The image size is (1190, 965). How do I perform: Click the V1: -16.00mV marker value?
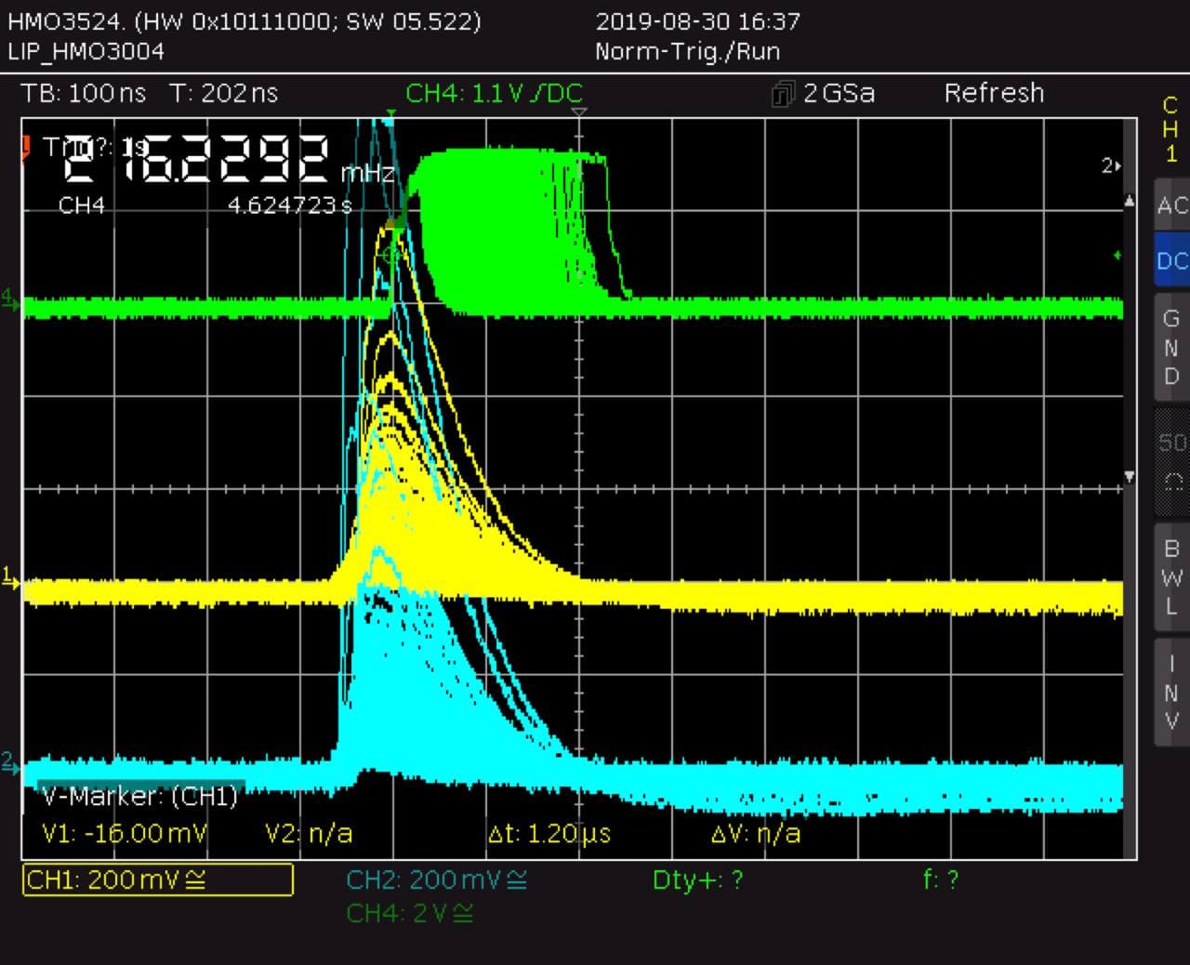pyautogui.click(x=125, y=833)
